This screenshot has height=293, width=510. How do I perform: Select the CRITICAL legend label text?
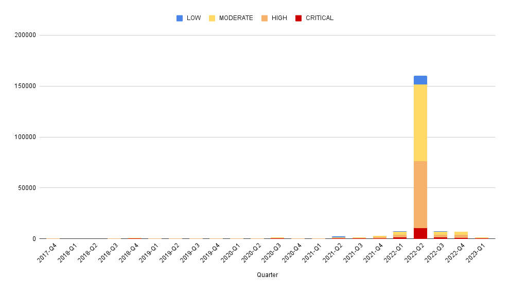[x=319, y=18]
